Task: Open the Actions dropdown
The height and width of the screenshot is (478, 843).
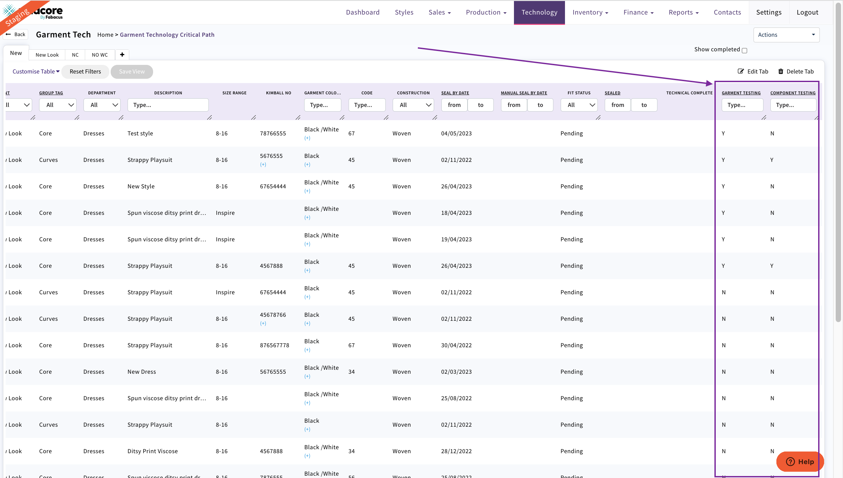Action: tap(786, 35)
